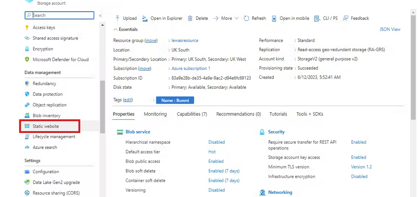Open the Static website sidebar icon
Viewport: 418px width, 197px height.
coord(27,126)
